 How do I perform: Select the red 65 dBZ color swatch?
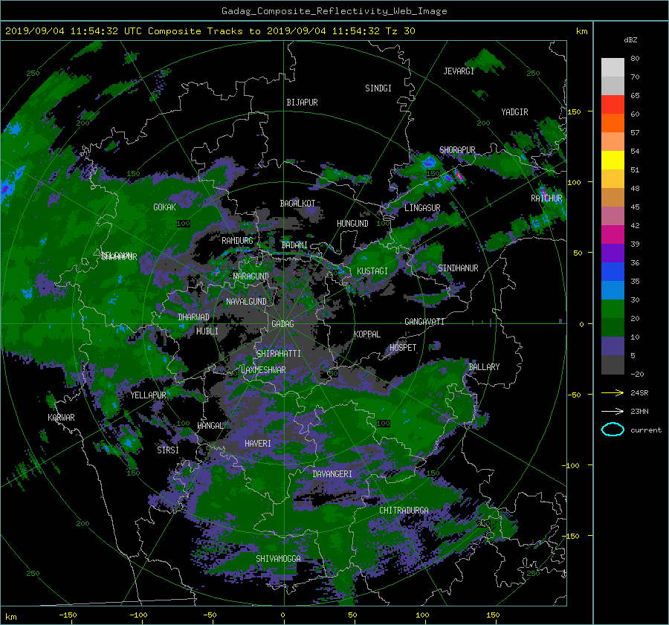point(613,104)
